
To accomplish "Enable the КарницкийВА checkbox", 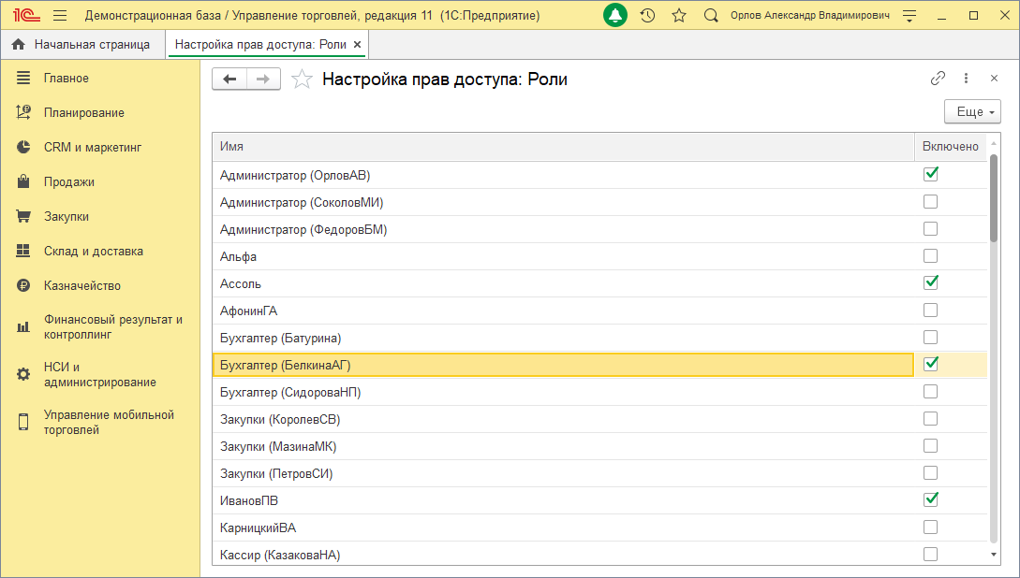I will [931, 527].
